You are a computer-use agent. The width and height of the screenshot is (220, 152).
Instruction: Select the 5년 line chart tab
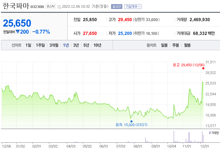click(86, 45)
